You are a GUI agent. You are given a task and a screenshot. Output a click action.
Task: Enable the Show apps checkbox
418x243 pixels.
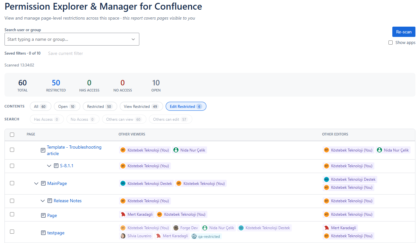pos(390,42)
